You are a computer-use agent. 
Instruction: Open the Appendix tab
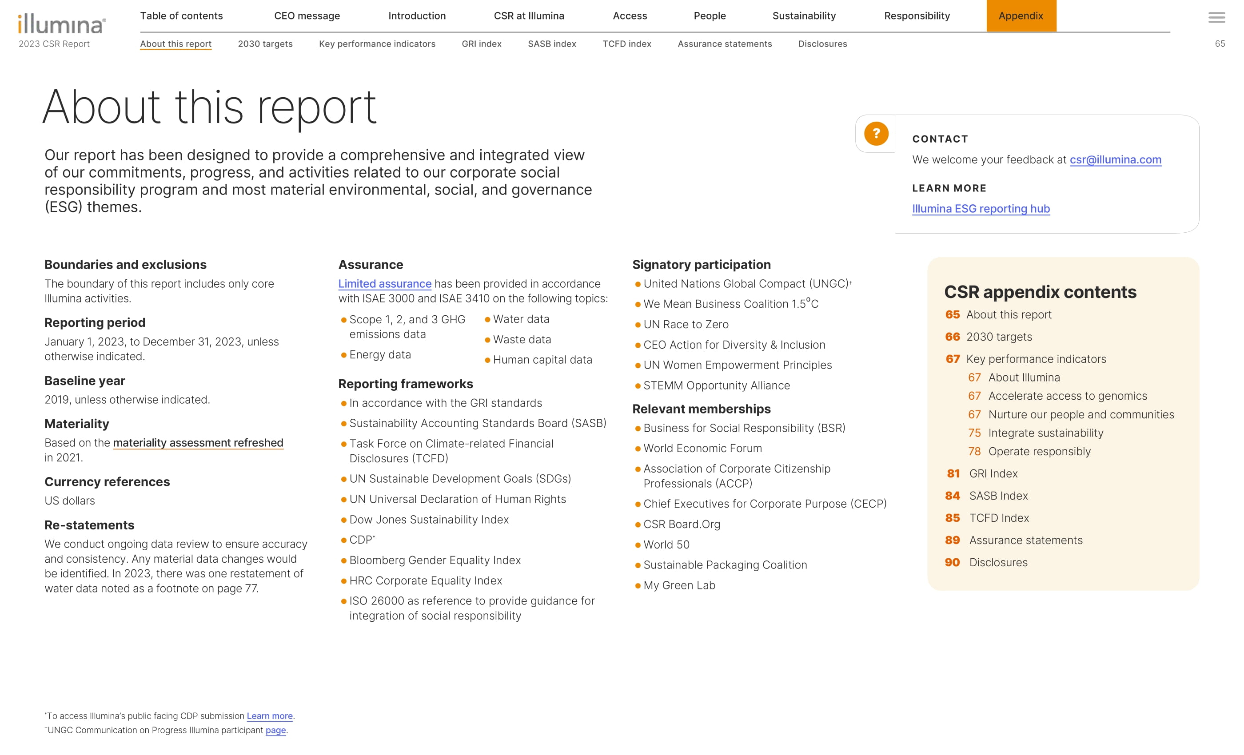[1021, 16]
